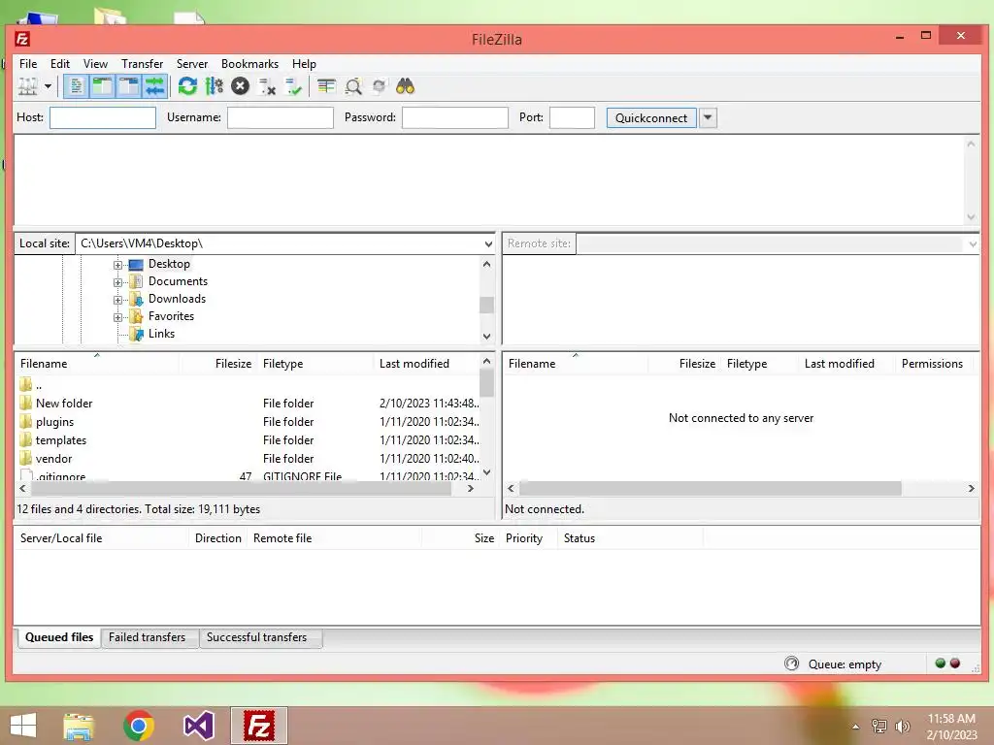The height and width of the screenshot is (745, 994).
Task: Open Visual Studio from the taskbar
Action: [198, 726]
